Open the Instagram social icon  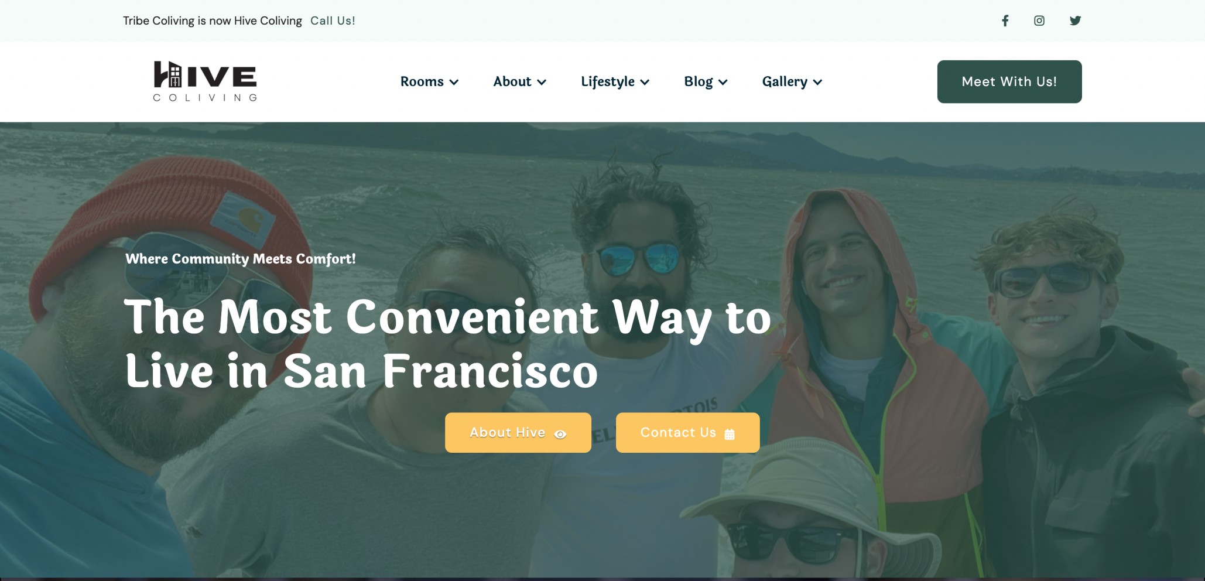1039,20
